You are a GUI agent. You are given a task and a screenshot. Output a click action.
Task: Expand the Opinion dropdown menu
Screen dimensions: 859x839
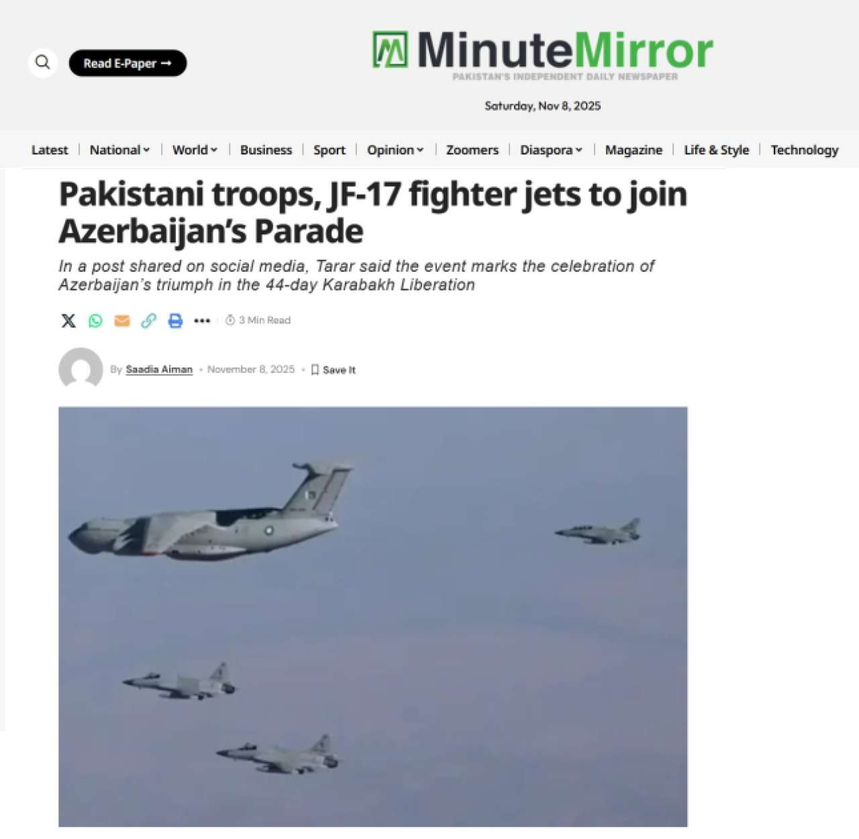[395, 150]
